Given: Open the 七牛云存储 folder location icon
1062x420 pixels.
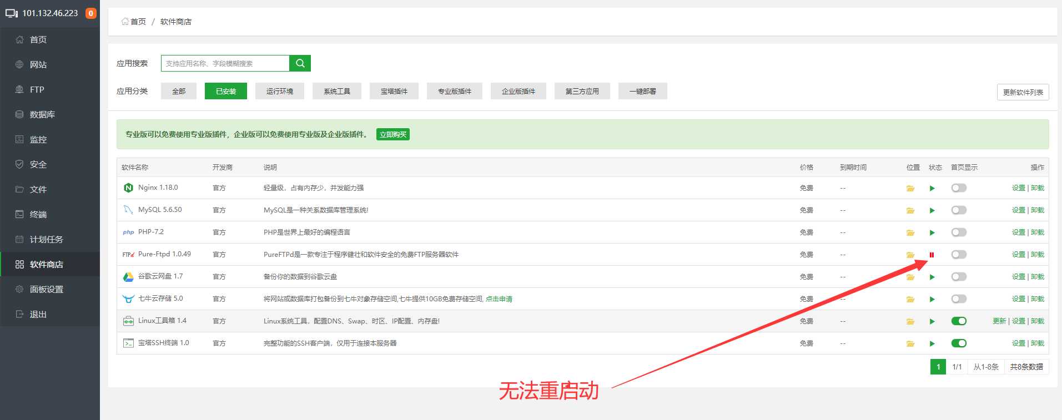Looking at the screenshot, I should click(x=910, y=299).
